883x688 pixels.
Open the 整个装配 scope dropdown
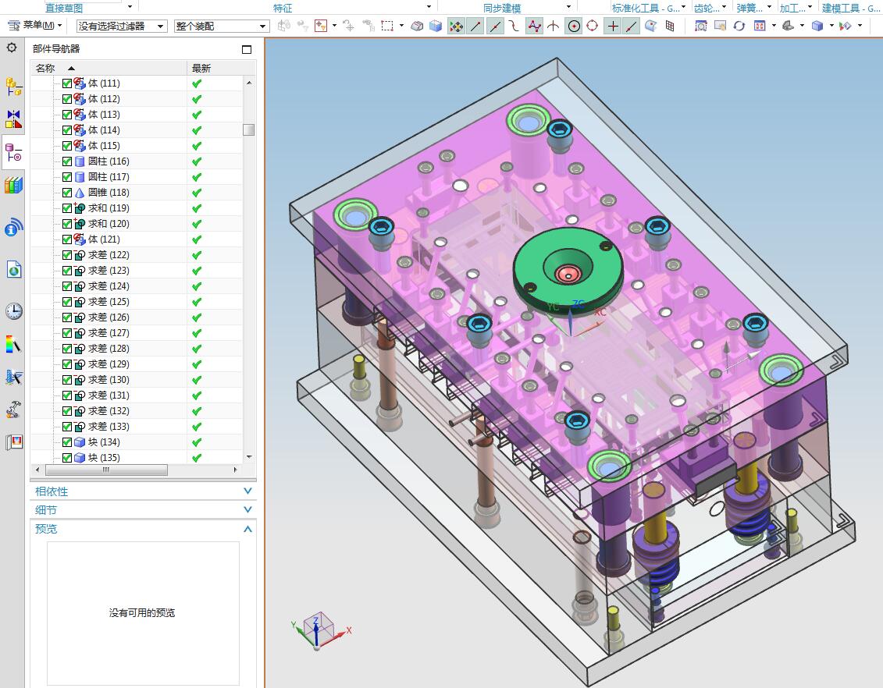222,26
